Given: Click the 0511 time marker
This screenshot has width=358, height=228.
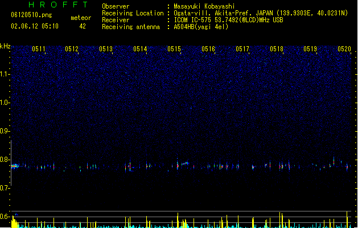Looking at the screenshot, I should [x=39, y=49].
